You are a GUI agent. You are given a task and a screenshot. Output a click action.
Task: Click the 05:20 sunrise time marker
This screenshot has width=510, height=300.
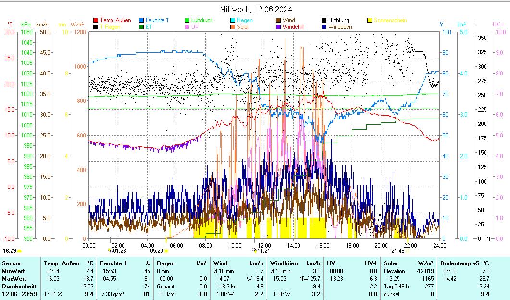click(157, 250)
